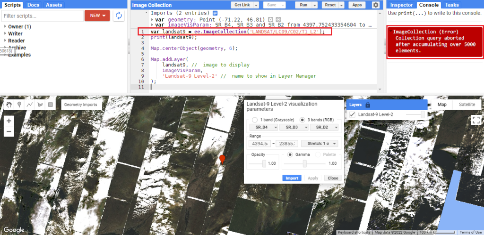This screenshot has height=235, width=484.
Task: Select the pan hand tool on map
Action: (9, 105)
